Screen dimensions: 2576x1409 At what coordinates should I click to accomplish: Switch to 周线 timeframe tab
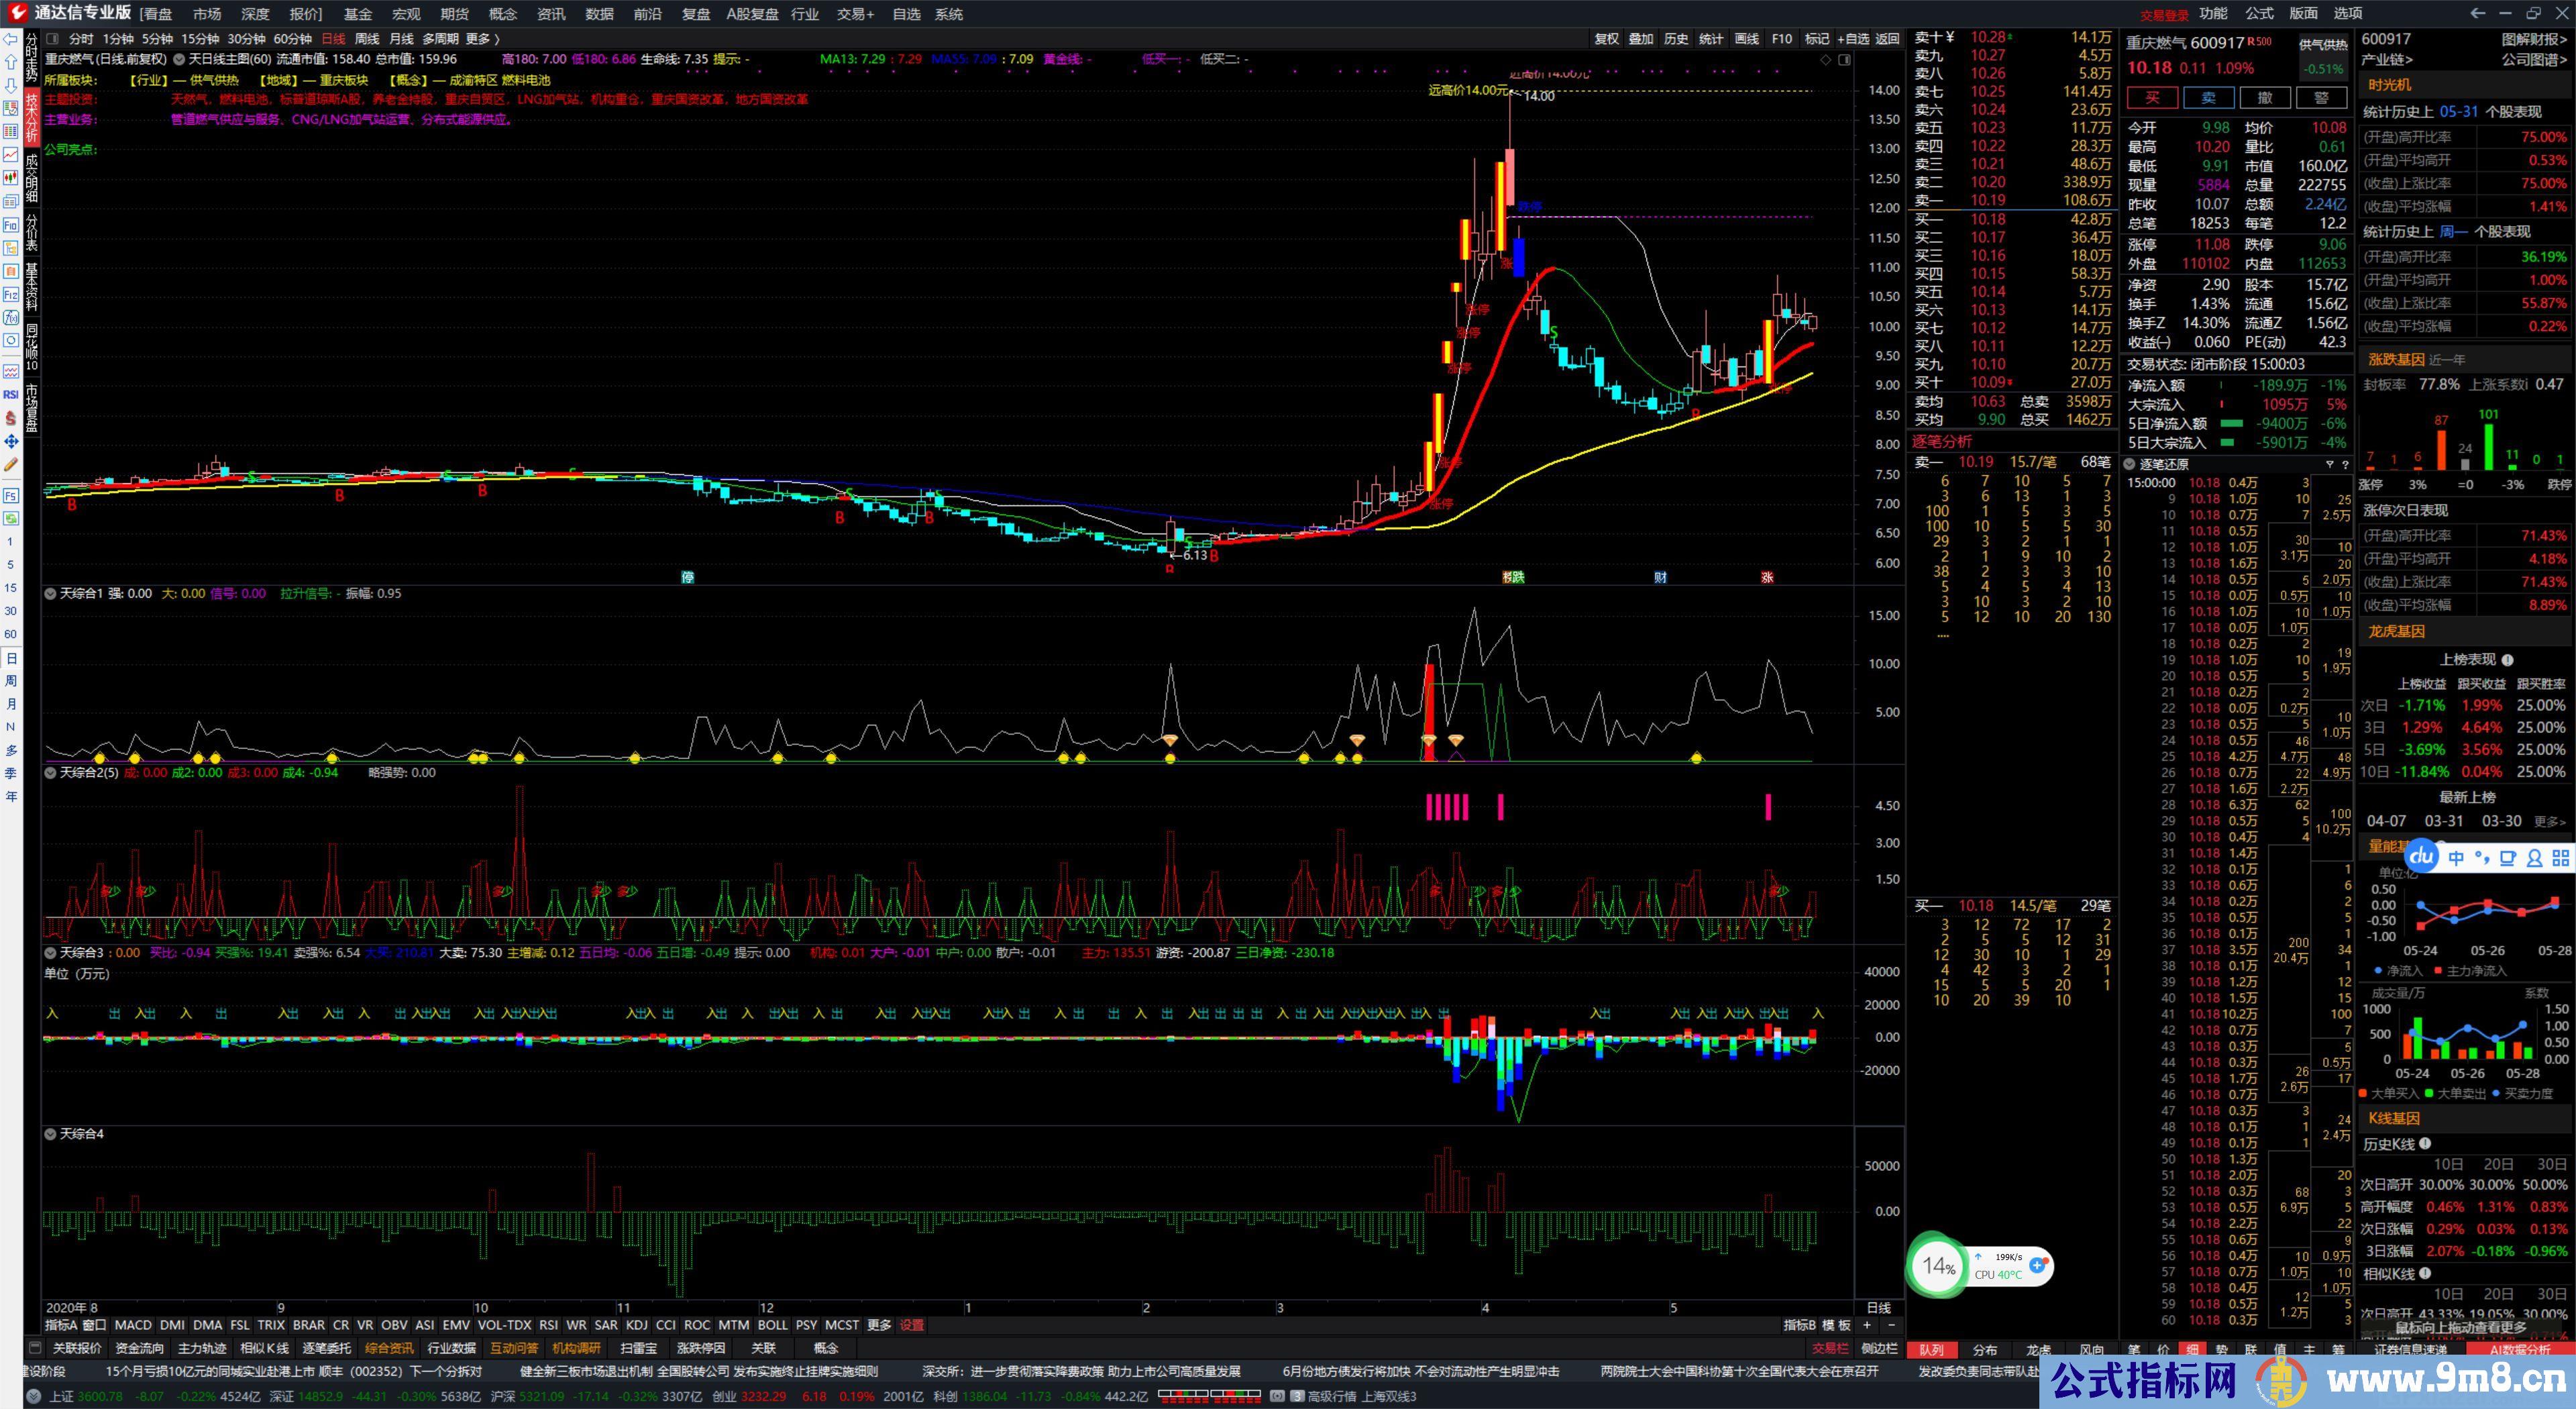coord(367,39)
